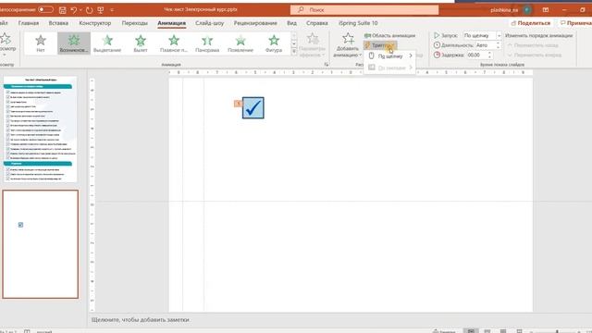Start slideshow from the quick access toolbar
592x333 pixels.
101,10
